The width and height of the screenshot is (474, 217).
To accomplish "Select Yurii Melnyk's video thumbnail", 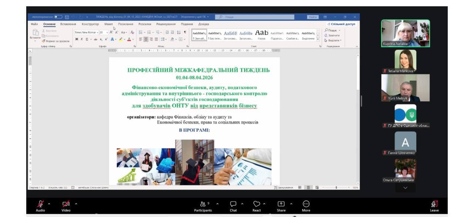I will (405, 88).
